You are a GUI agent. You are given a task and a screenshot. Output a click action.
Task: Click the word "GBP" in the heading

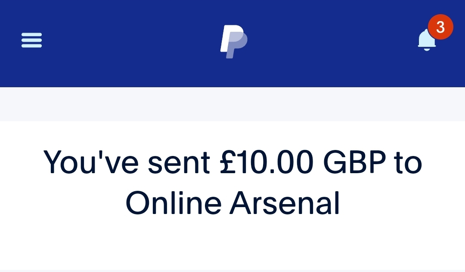pyautogui.click(x=354, y=162)
